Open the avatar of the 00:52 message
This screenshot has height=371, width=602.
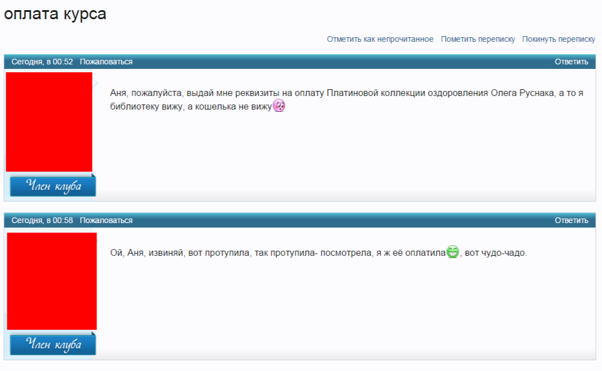[49, 122]
